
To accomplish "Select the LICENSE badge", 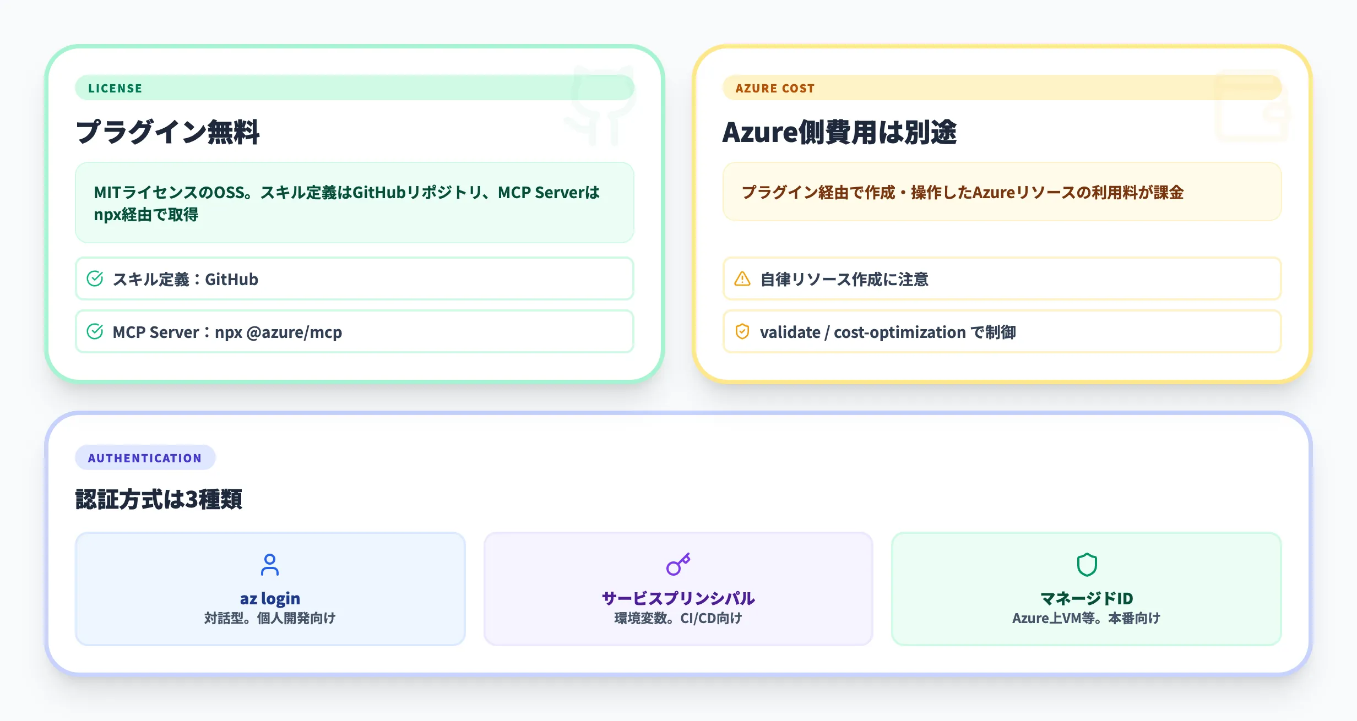I will 115,88.
